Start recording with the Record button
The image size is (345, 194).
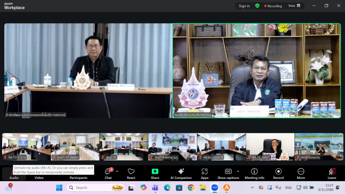[x=278, y=173]
